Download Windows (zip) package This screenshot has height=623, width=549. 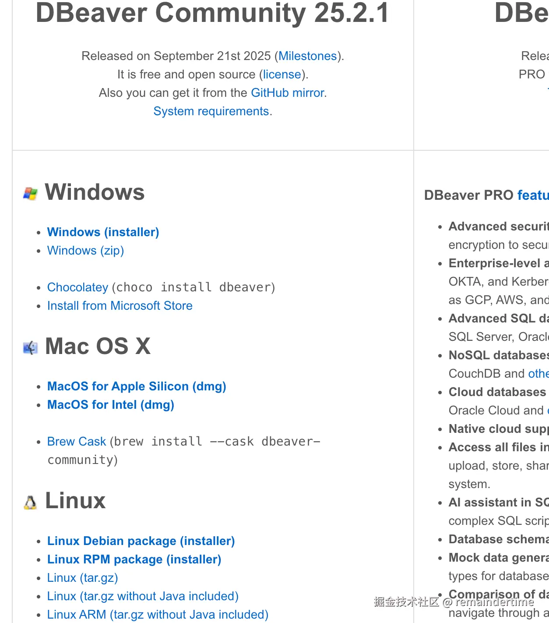(86, 251)
